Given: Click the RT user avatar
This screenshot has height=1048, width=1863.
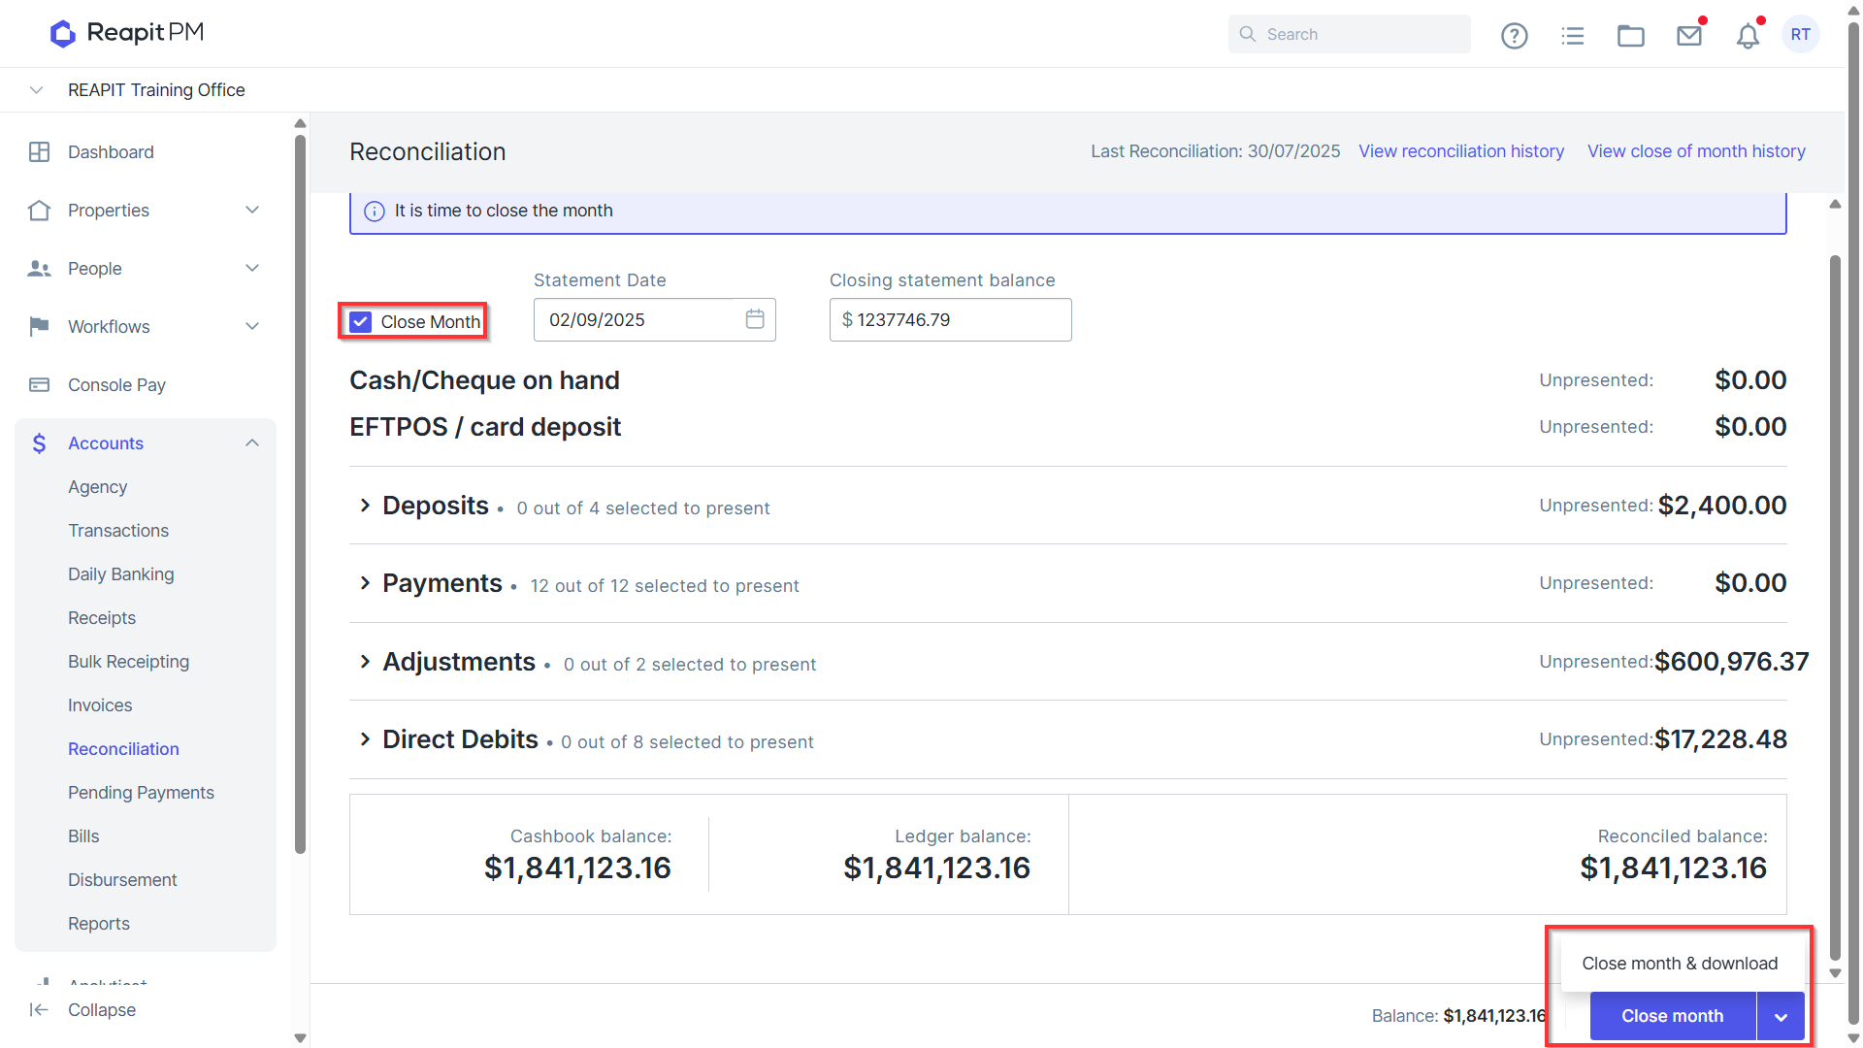Looking at the screenshot, I should point(1801,34).
